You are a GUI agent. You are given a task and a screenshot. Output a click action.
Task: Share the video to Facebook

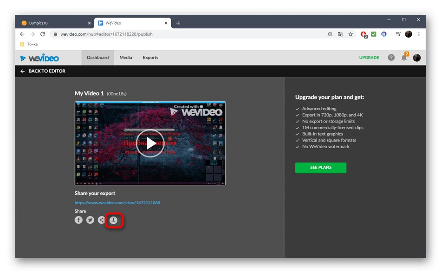tap(78, 220)
